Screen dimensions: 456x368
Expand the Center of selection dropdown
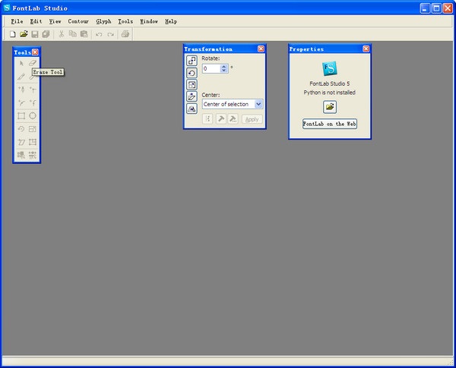click(258, 104)
